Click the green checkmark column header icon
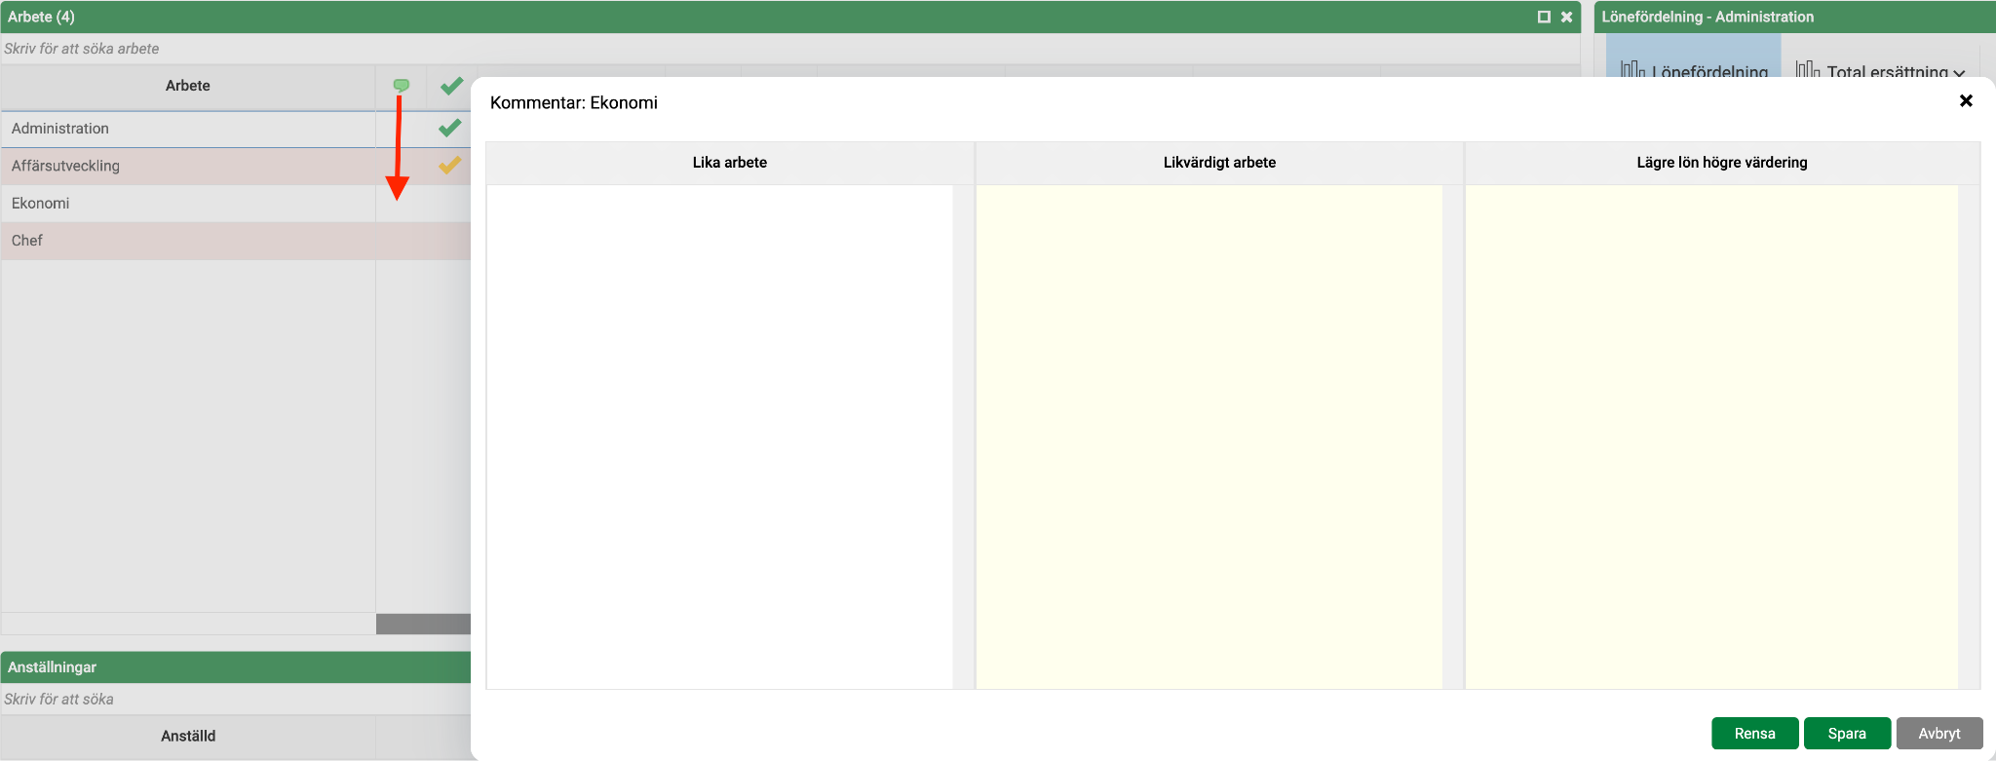 [x=451, y=86]
